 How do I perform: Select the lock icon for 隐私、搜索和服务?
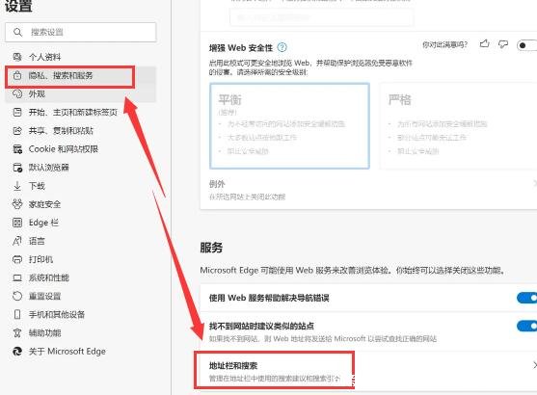click(17, 75)
